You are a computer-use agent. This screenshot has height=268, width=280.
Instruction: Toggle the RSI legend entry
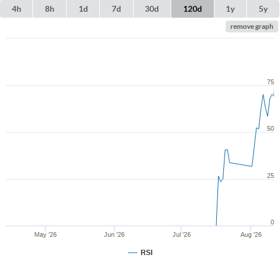click(141, 253)
